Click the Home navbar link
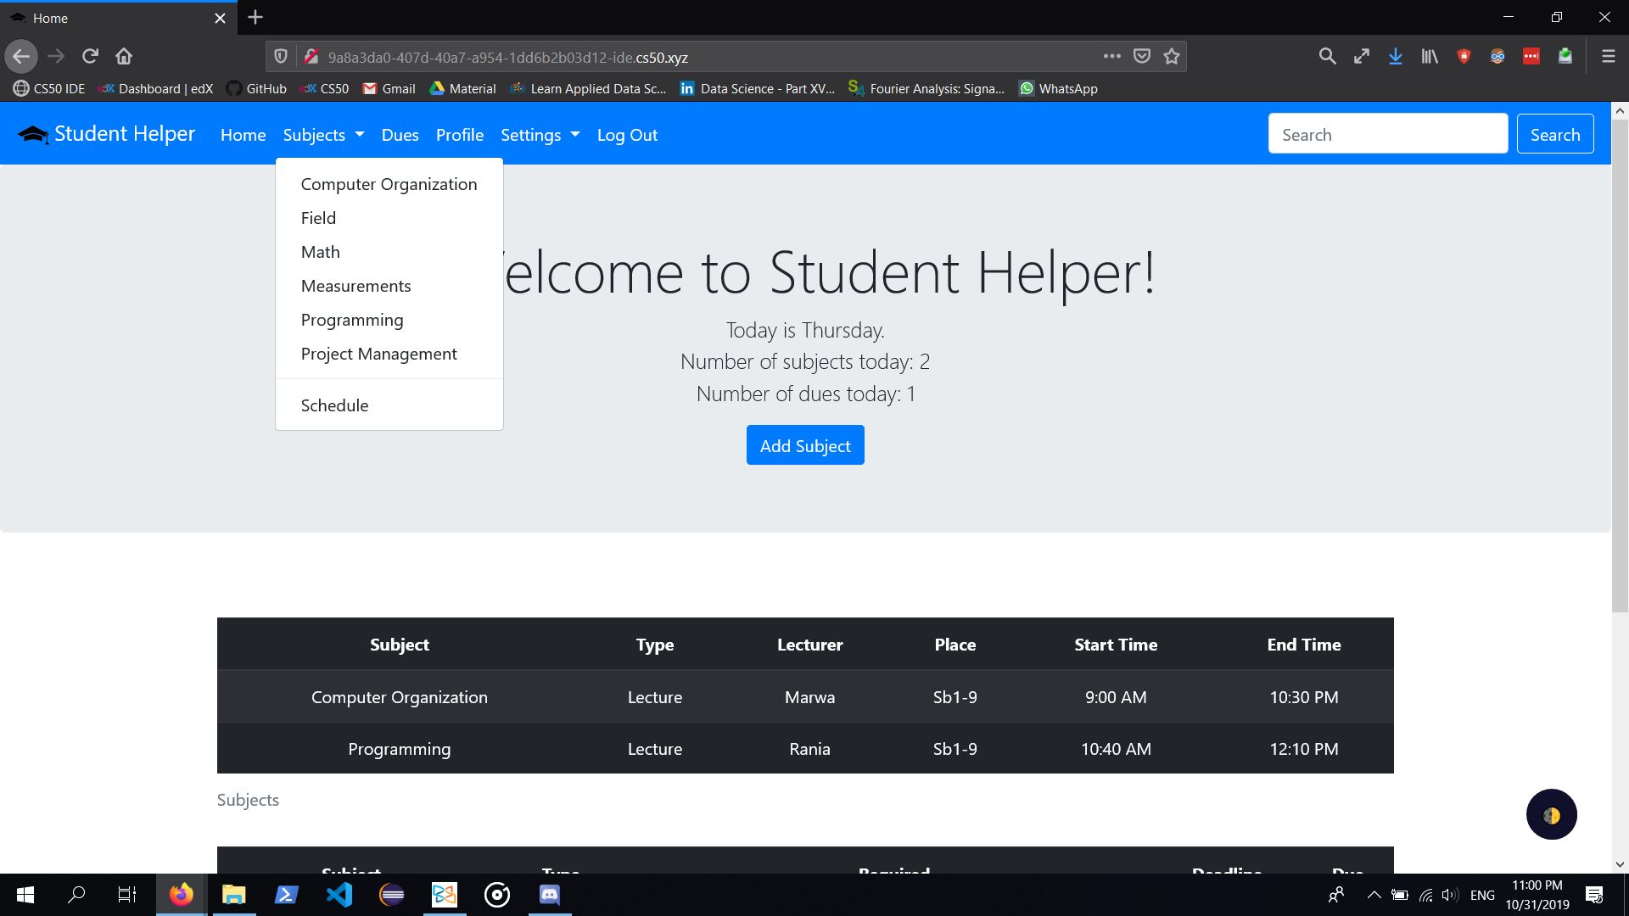 pos(243,135)
